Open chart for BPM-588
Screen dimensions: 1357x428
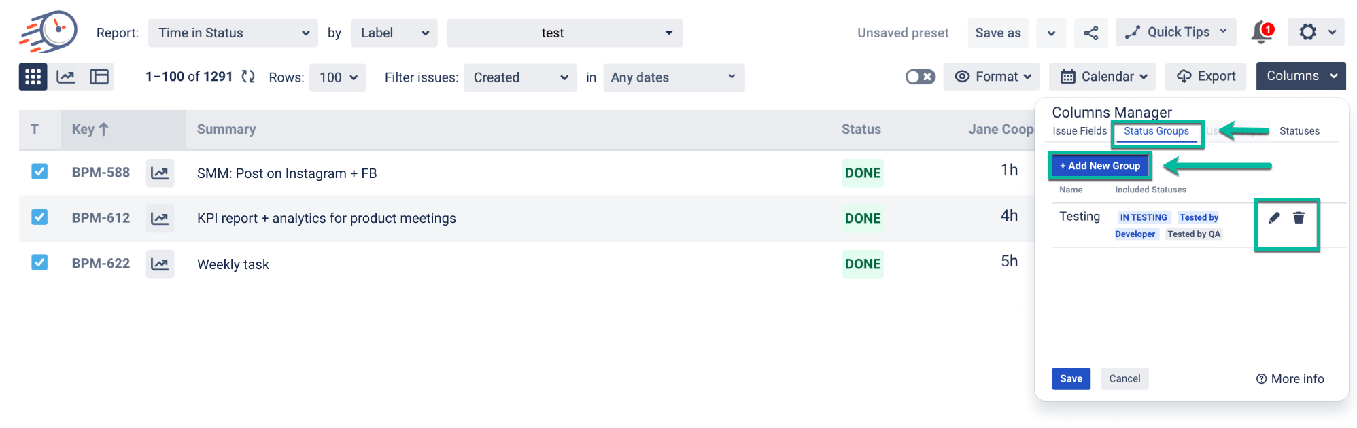tap(160, 173)
